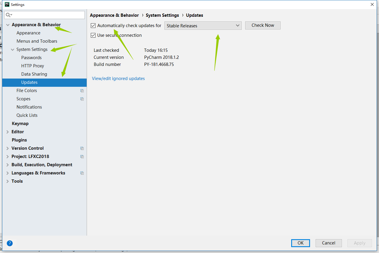Screen dimensions: 379x253
Task: Expand the Editor section
Action: pyautogui.click(x=8, y=132)
